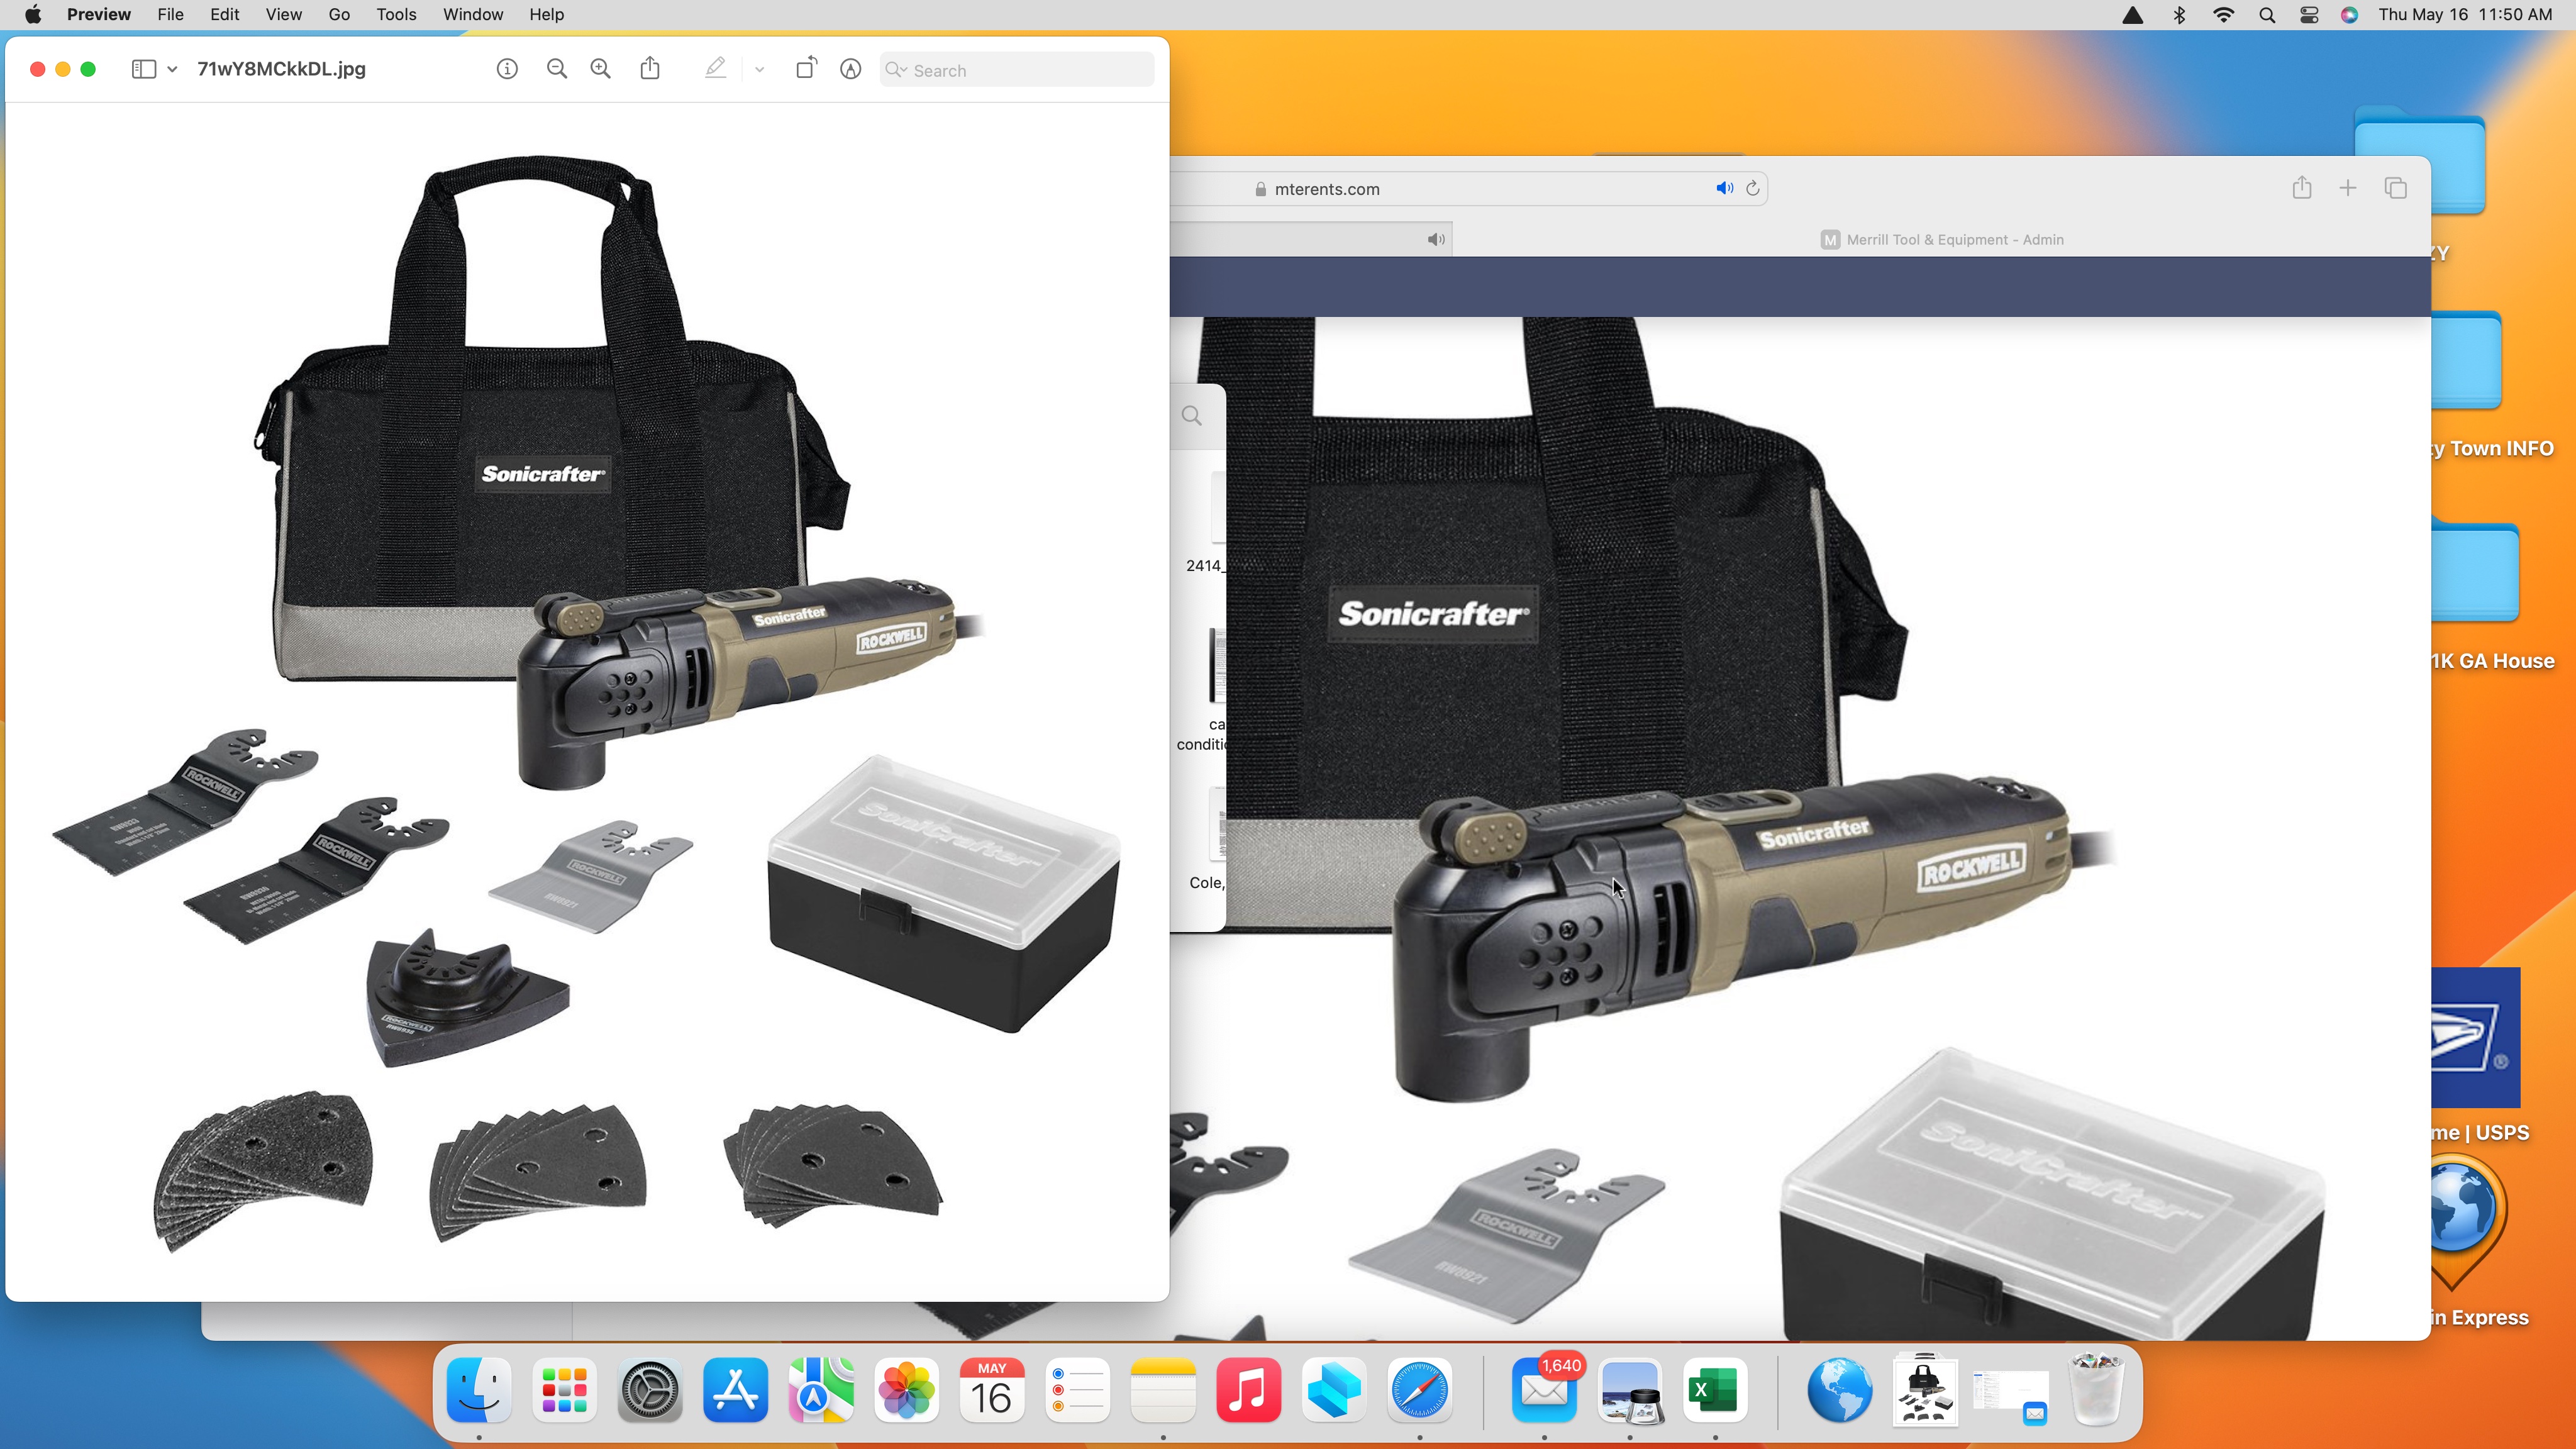Screen dimensions: 2576x1449
Task: Open the USPS desktop shortcut
Action: point(2476,1037)
